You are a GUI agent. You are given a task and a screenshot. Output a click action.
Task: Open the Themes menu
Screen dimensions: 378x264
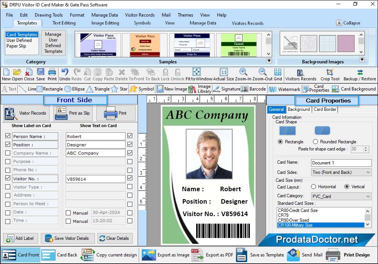coord(185,15)
